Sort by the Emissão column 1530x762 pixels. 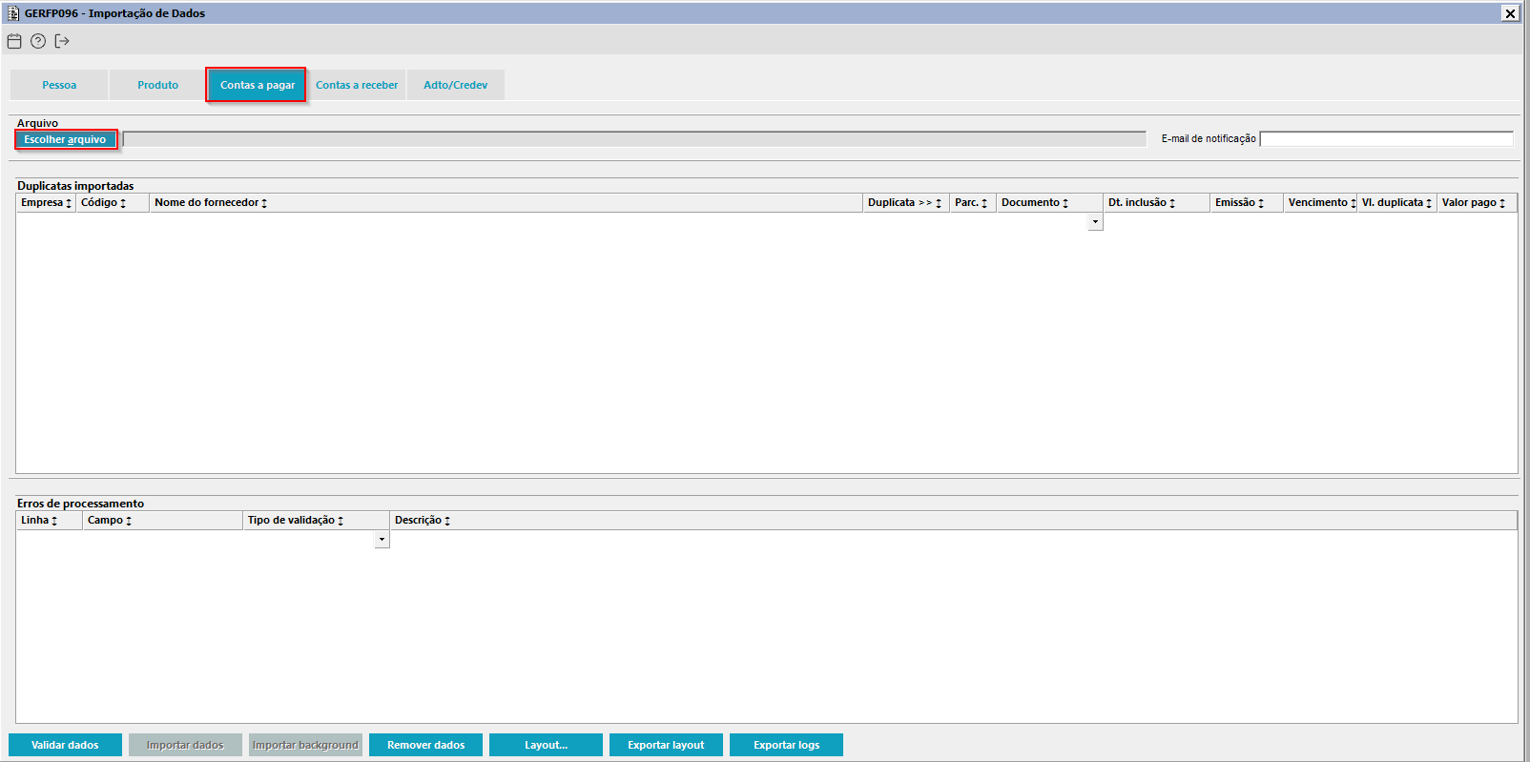(x=1247, y=203)
